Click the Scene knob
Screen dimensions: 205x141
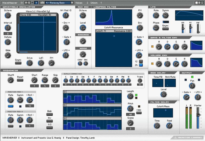[x=130, y=123]
